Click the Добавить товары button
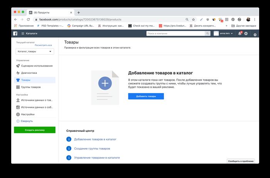The height and width of the screenshot is (178, 270). 146,96
